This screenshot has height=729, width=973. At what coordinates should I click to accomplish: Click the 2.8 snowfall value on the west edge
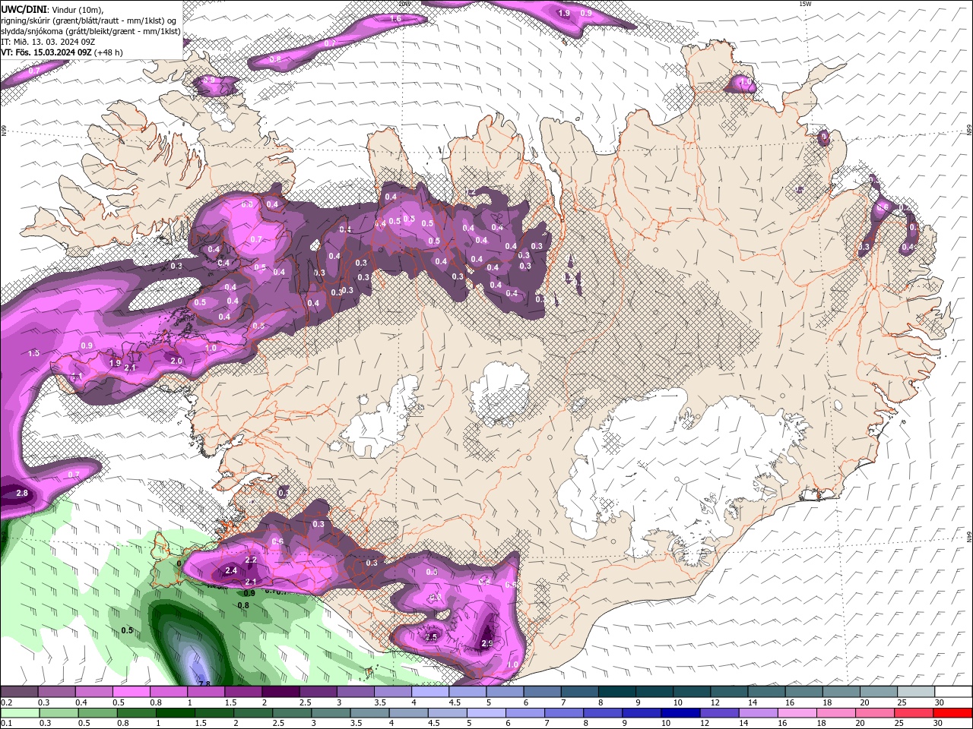pyautogui.click(x=22, y=494)
